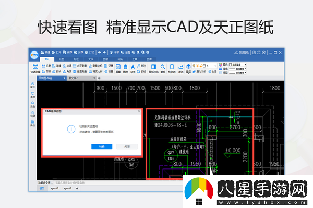Click the command input field
Screen dimensions: 313x208
point(118,183)
